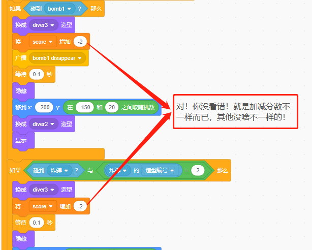Click the 移到 x: motion block label
Viewport: 312px width, 250px height.
(x=24, y=108)
